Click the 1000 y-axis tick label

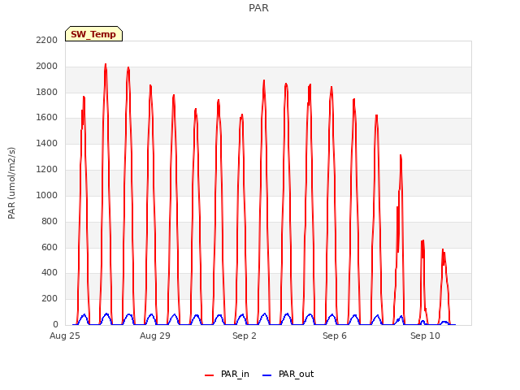(x=47, y=195)
